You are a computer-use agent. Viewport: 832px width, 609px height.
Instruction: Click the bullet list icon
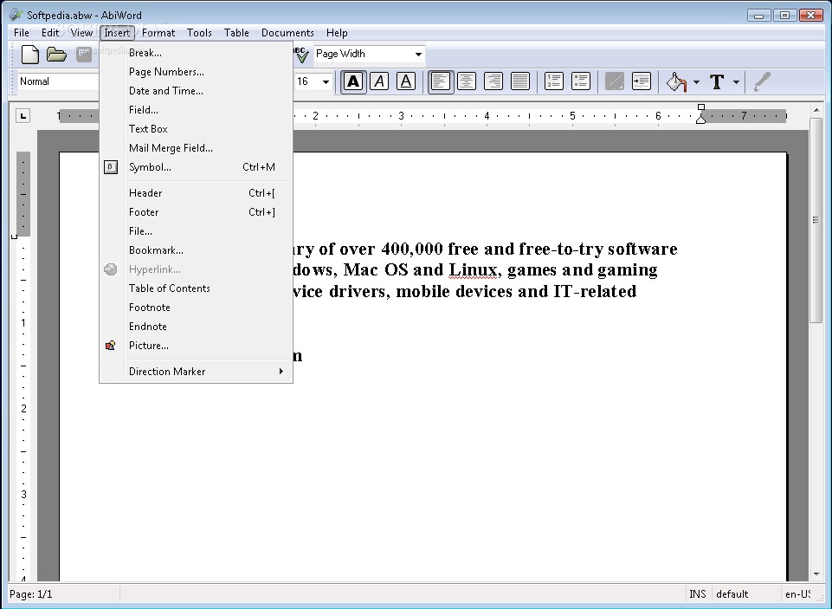click(x=581, y=81)
